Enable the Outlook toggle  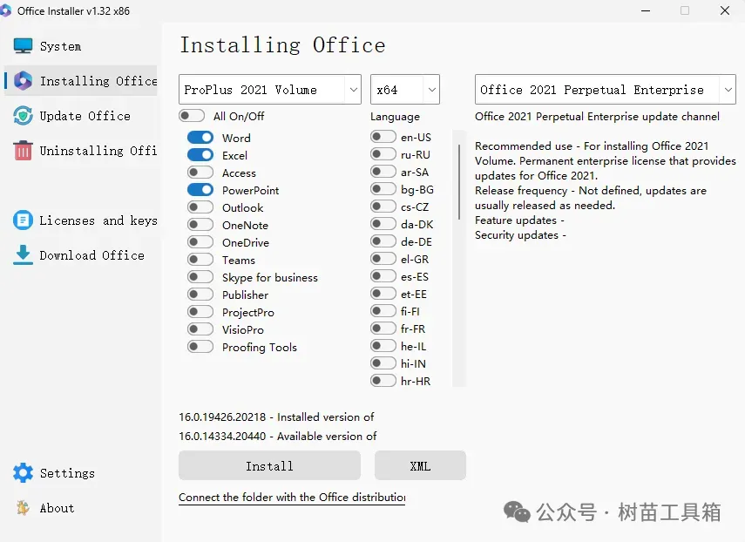pyautogui.click(x=200, y=207)
